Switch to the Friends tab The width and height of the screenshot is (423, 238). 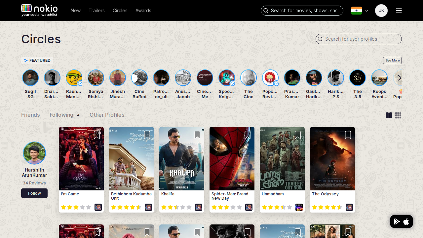click(30, 115)
